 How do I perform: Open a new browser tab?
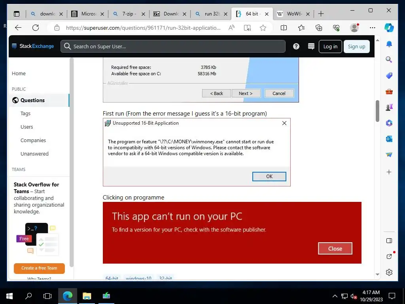click(x=321, y=14)
